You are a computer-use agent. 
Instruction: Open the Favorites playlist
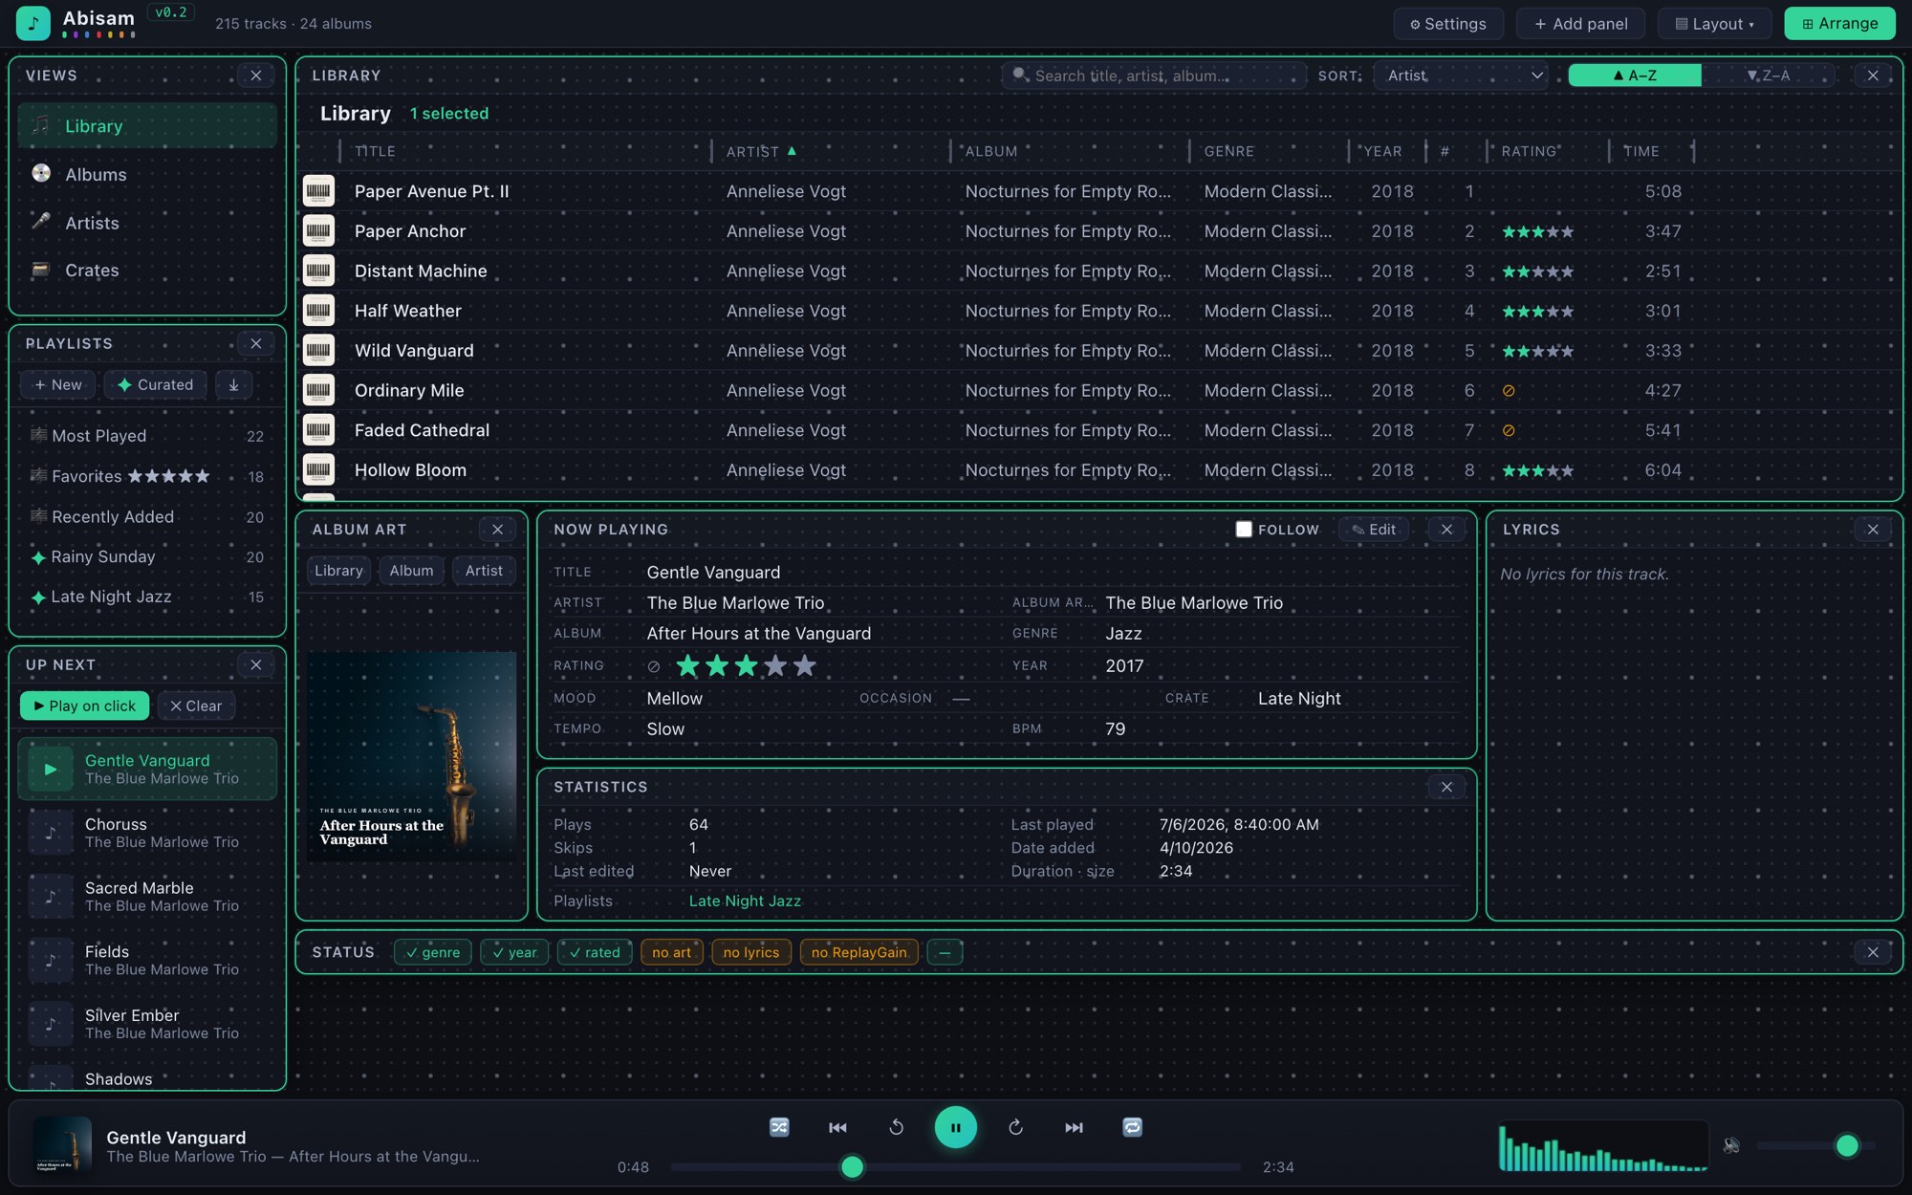click(147, 476)
